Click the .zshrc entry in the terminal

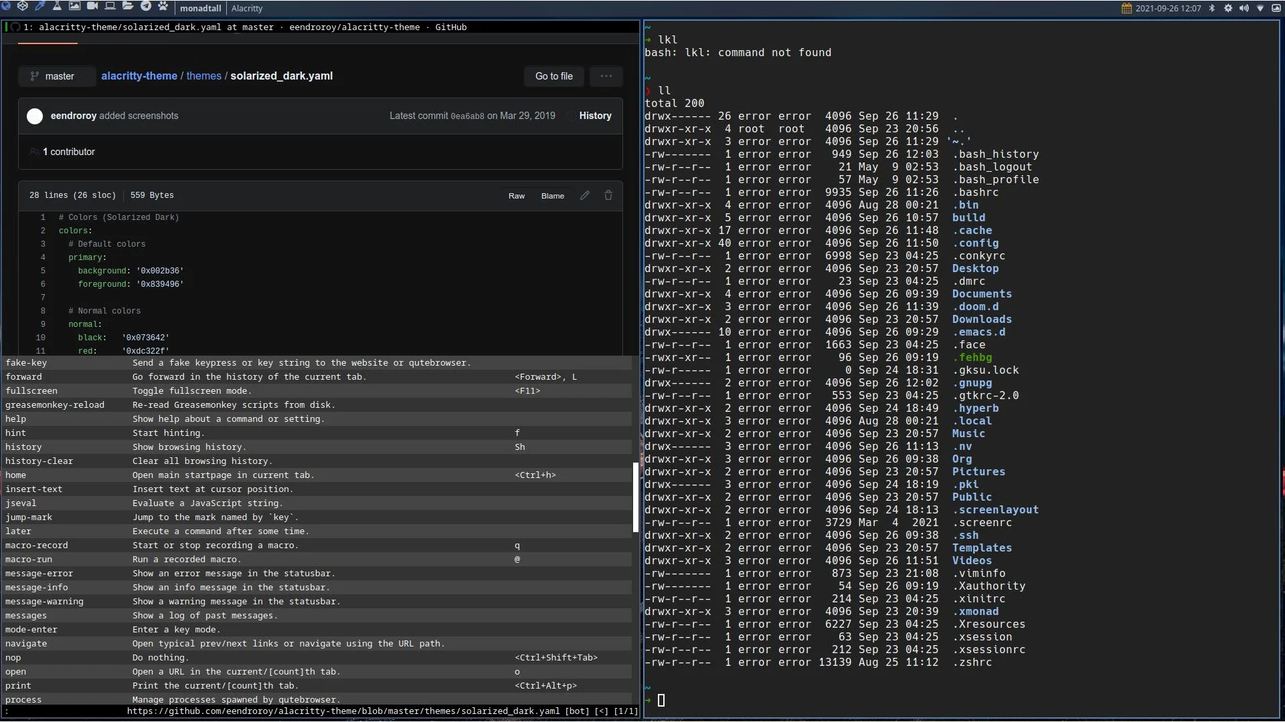click(x=972, y=663)
